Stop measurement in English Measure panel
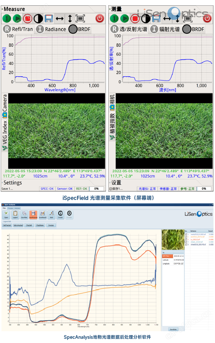The height and width of the screenshot is (343, 215). coord(28,19)
